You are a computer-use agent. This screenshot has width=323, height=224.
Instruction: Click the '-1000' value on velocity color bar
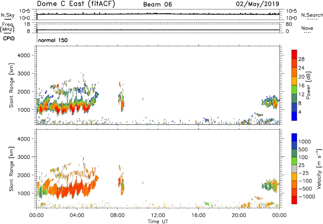coord(307,197)
